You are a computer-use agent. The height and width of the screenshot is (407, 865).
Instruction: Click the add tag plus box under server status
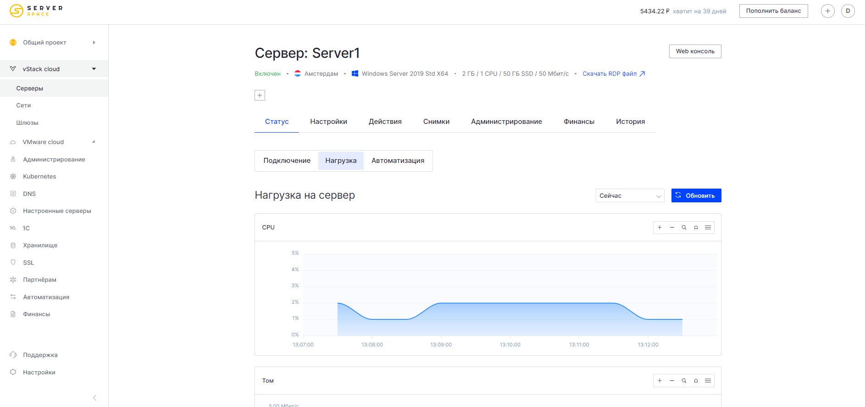[260, 95]
